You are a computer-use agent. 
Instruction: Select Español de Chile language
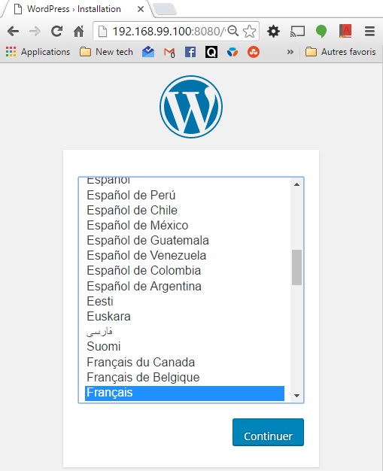click(185, 210)
